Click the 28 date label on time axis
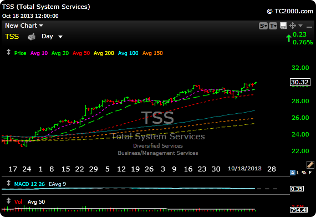This screenshot has width=316, height=217. 272,169
